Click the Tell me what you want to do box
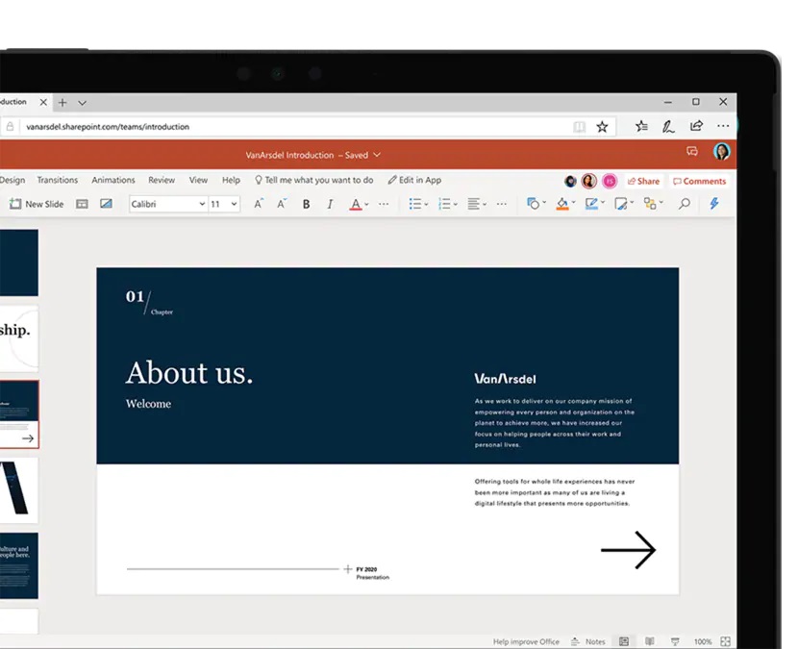The width and height of the screenshot is (798, 649). tap(314, 180)
